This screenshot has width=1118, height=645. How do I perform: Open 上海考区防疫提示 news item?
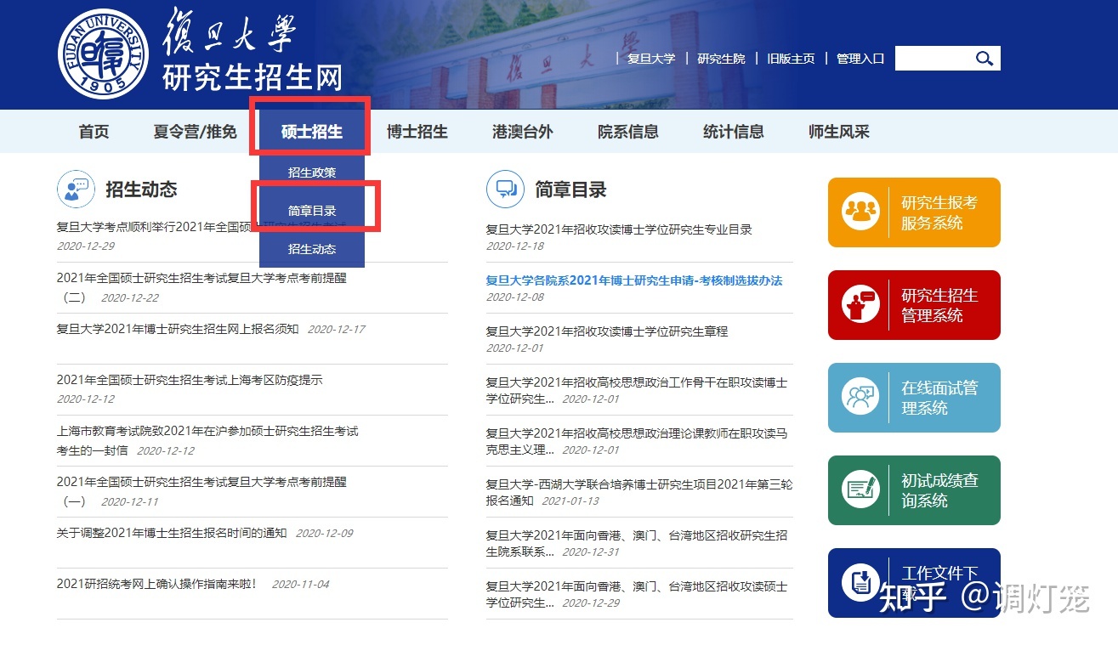click(190, 380)
